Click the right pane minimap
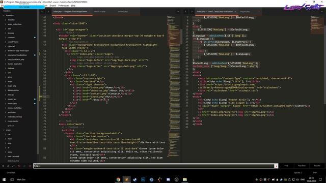This screenshot has height=183, width=326. click(316, 25)
